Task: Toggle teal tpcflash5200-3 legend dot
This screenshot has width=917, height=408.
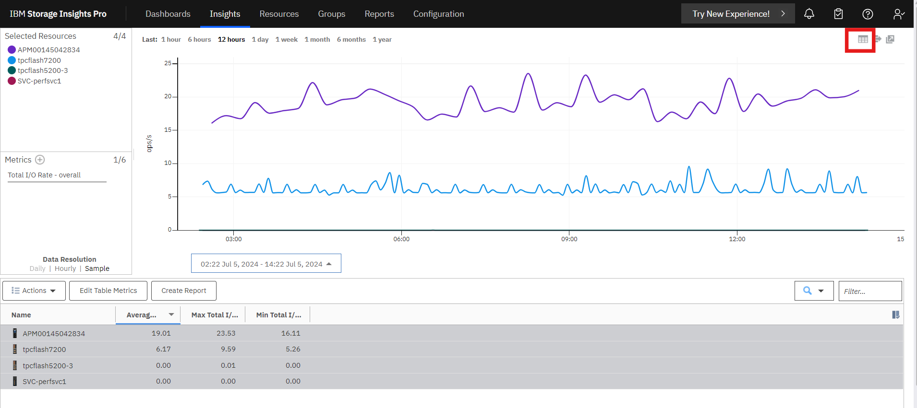Action: (12, 70)
